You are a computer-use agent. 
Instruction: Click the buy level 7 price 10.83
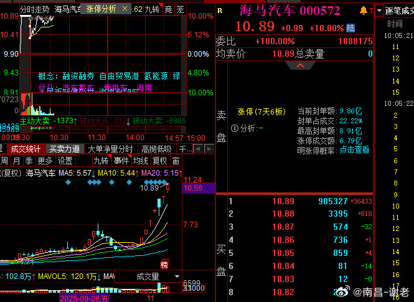(x=283, y=279)
